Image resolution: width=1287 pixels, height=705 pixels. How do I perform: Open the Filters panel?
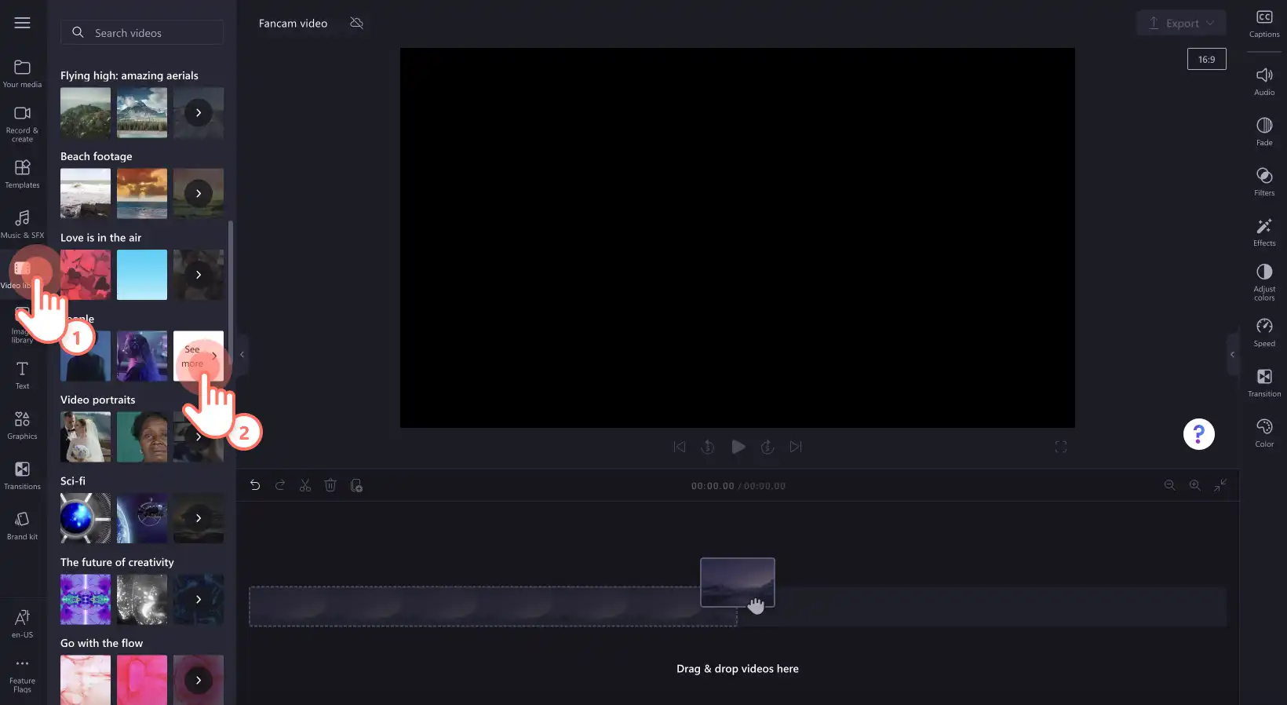pyautogui.click(x=1264, y=182)
